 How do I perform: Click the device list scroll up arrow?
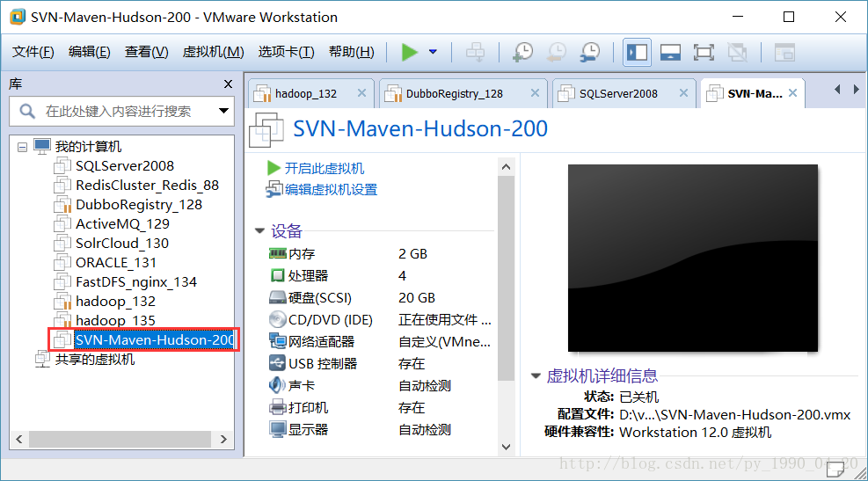tap(506, 166)
